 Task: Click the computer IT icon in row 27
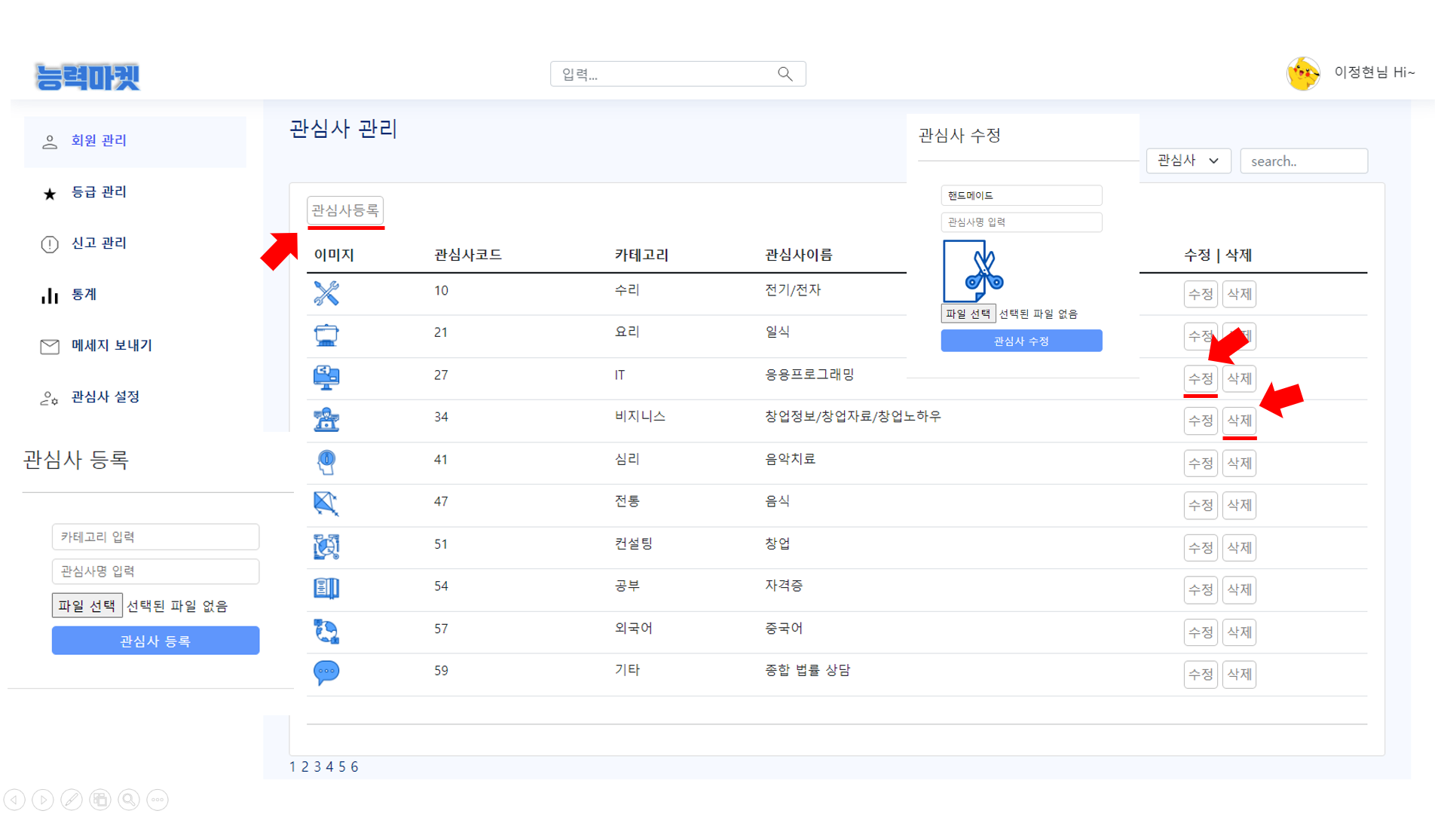pyautogui.click(x=326, y=377)
